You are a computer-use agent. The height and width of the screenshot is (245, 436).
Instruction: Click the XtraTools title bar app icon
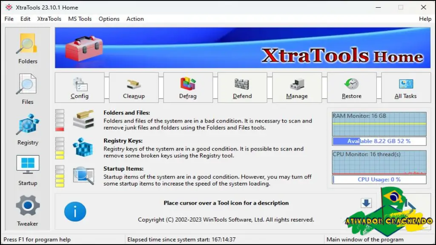[9, 7]
